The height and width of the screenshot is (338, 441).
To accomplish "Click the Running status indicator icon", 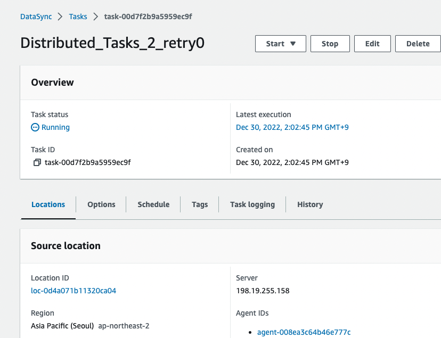I will coord(35,127).
